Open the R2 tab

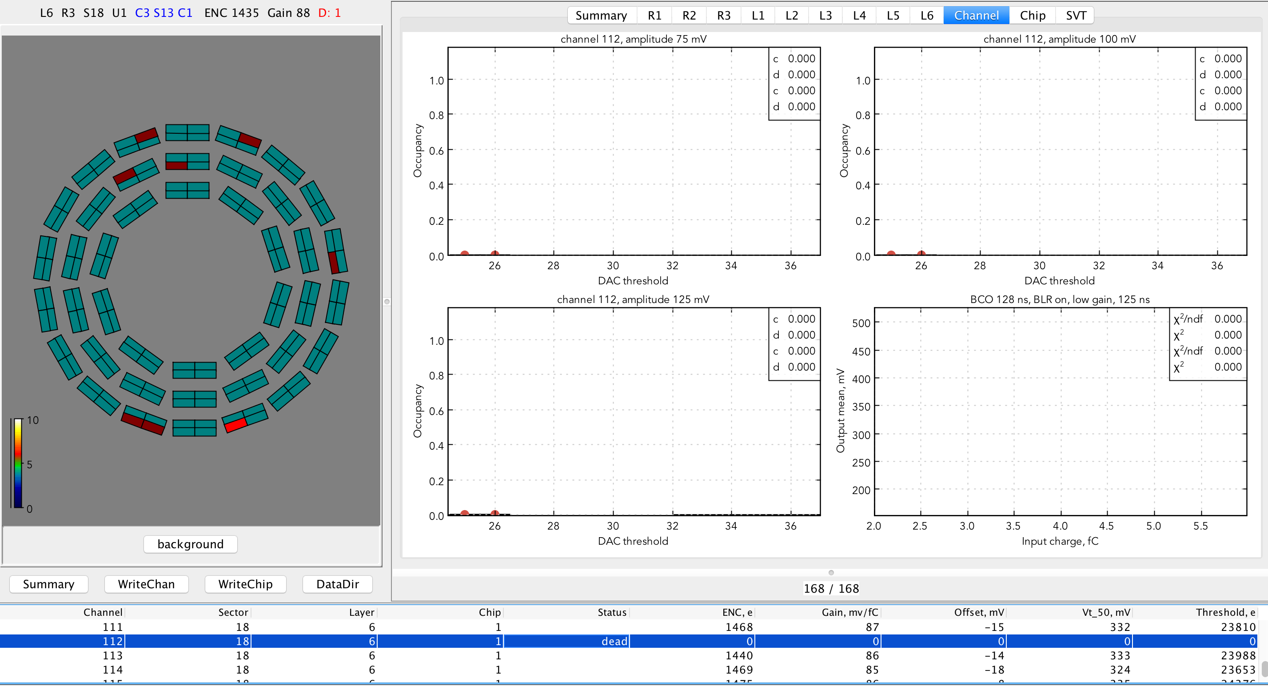[x=689, y=16]
